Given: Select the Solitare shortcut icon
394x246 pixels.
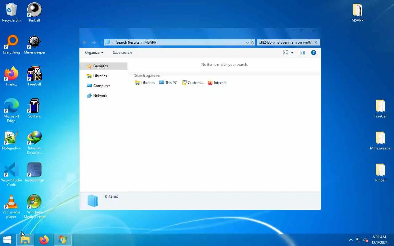Looking at the screenshot, I should tap(34, 109).
